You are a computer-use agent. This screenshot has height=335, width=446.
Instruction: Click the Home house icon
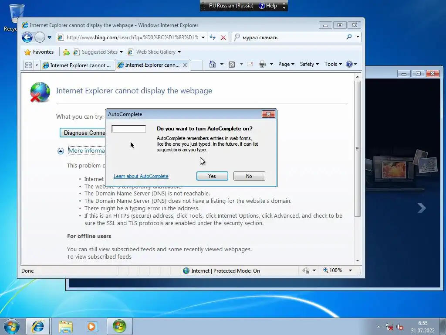coord(213,64)
